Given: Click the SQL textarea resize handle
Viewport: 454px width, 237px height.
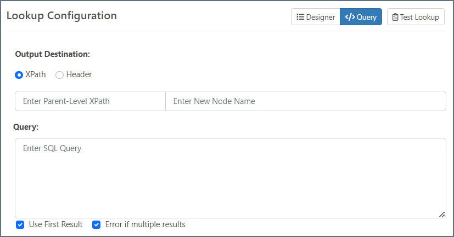Looking at the screenshot, I should click(442, 215).
